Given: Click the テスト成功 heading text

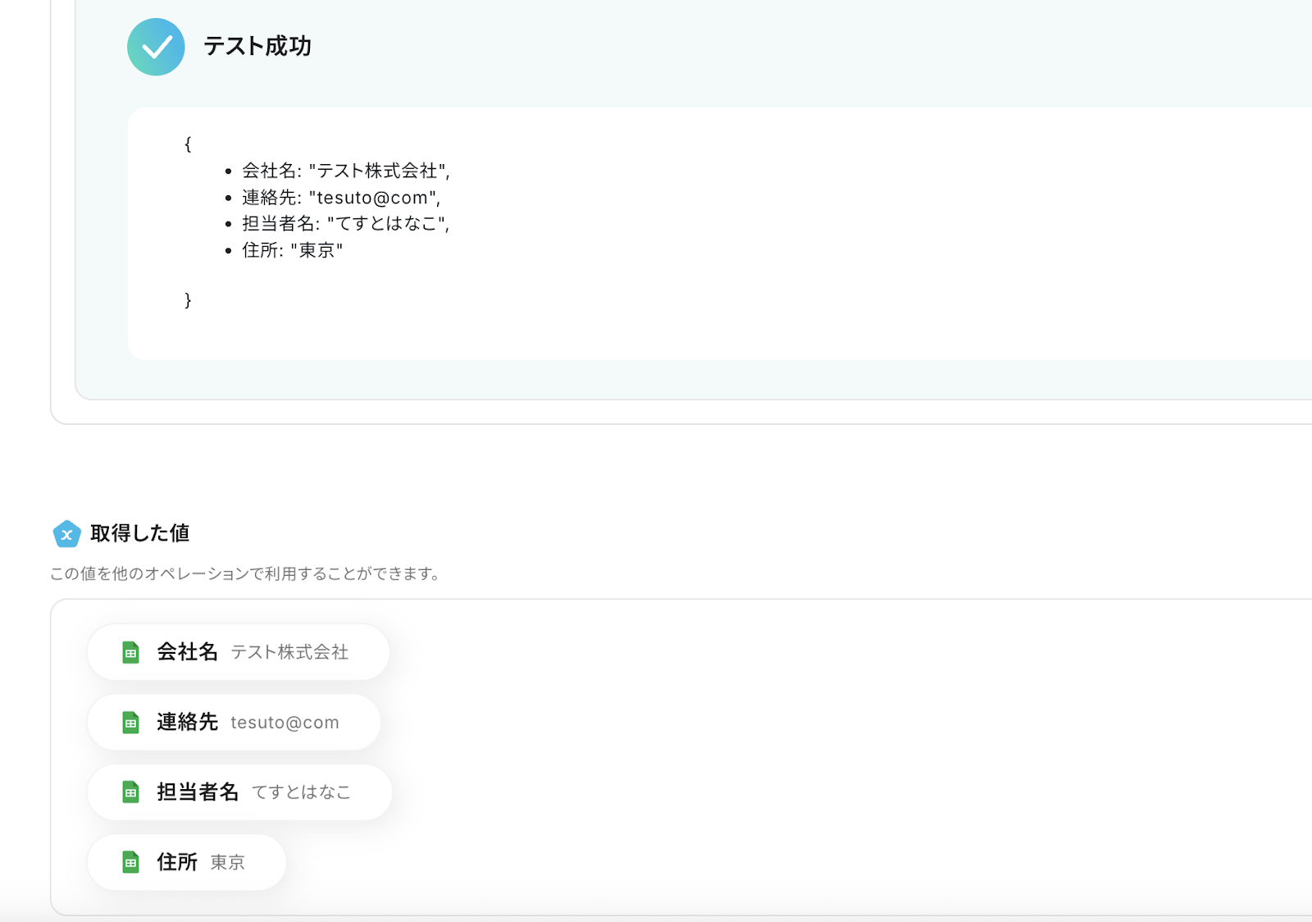Looking at the screenshot, I should coord(257,46).
